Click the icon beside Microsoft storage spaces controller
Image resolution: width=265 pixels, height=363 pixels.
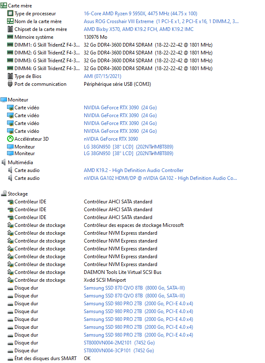pos(10,225)
